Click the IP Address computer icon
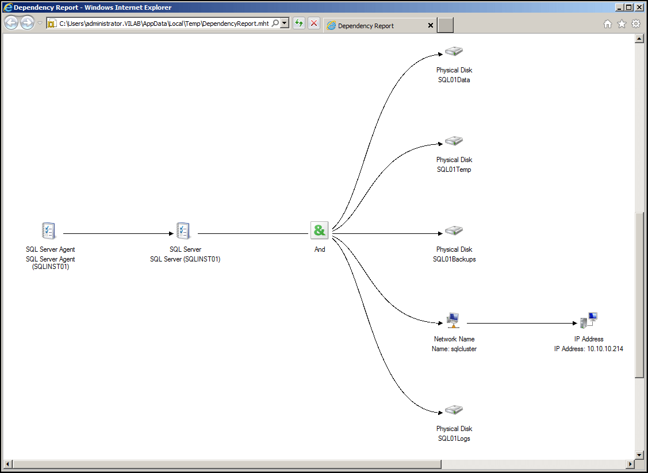This screenshot has height=473, width=648. click(x=589, y=320)
